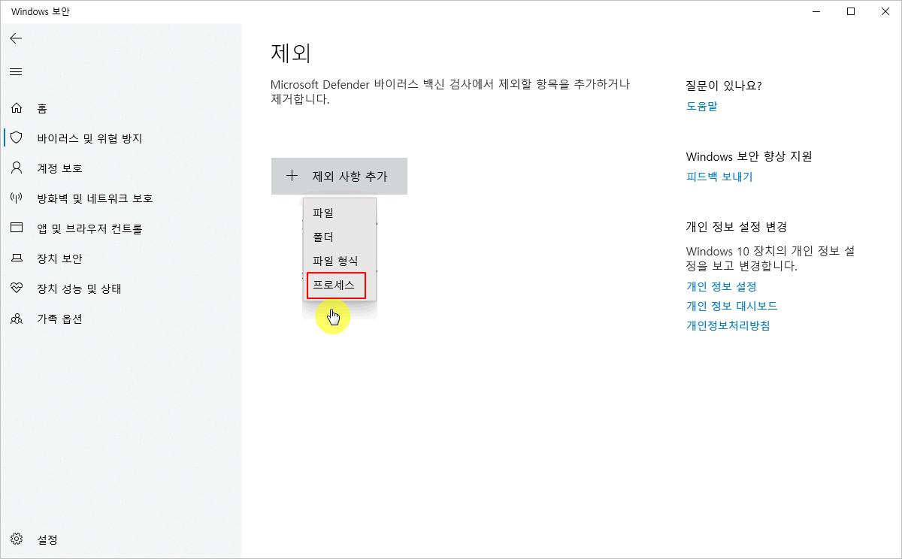Image resolution: width=902 pixels, height=559 pixels.
Task: Click the shield icon for virus protection
Action: (17, 138)
